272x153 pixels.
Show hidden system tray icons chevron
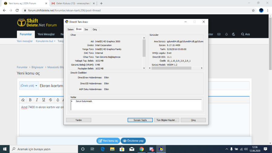227,149
